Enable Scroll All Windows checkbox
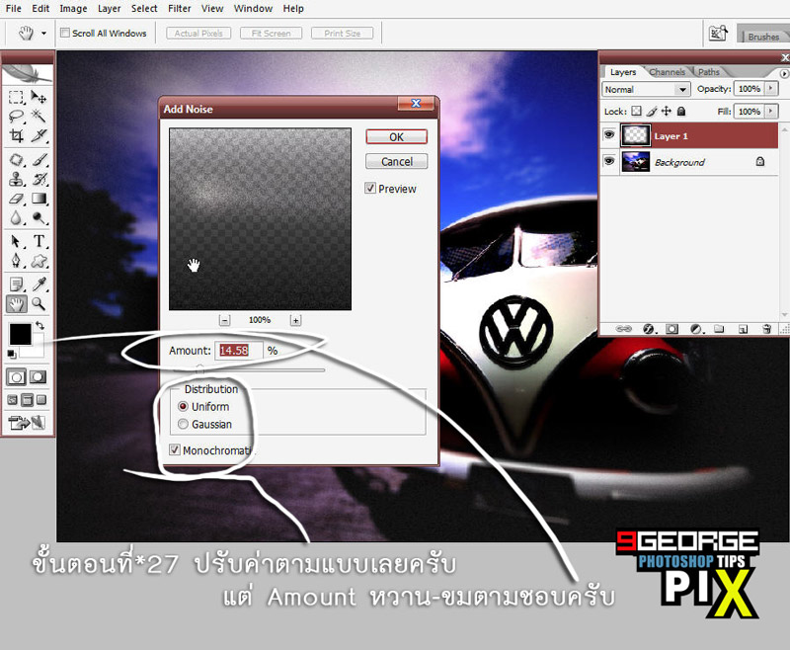This screenshot has width=790, height=650. (x=65, y=33)
